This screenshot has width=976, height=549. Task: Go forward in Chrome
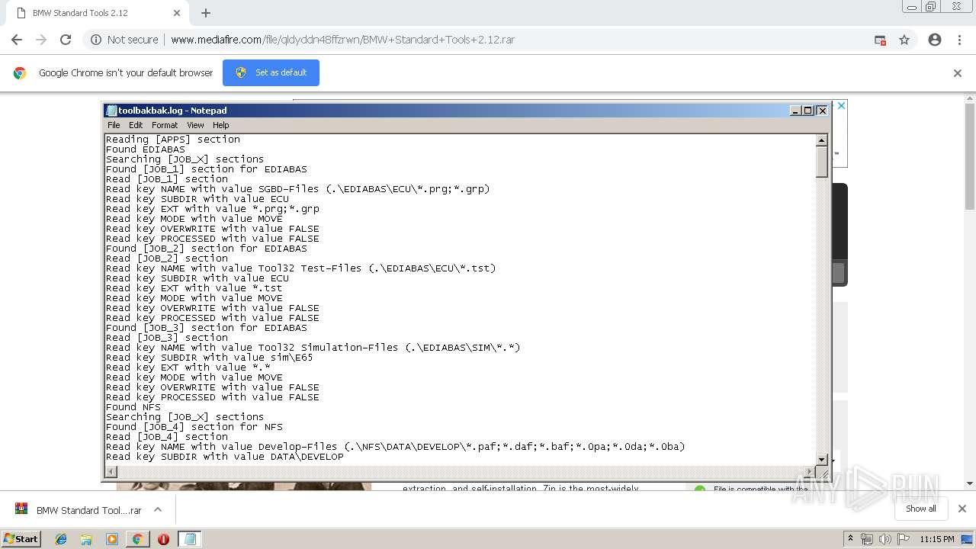tap(41, 40)
